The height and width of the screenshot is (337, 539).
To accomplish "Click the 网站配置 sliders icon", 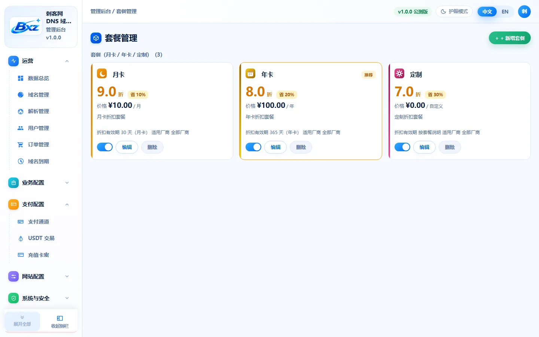I will click(13, 277).
